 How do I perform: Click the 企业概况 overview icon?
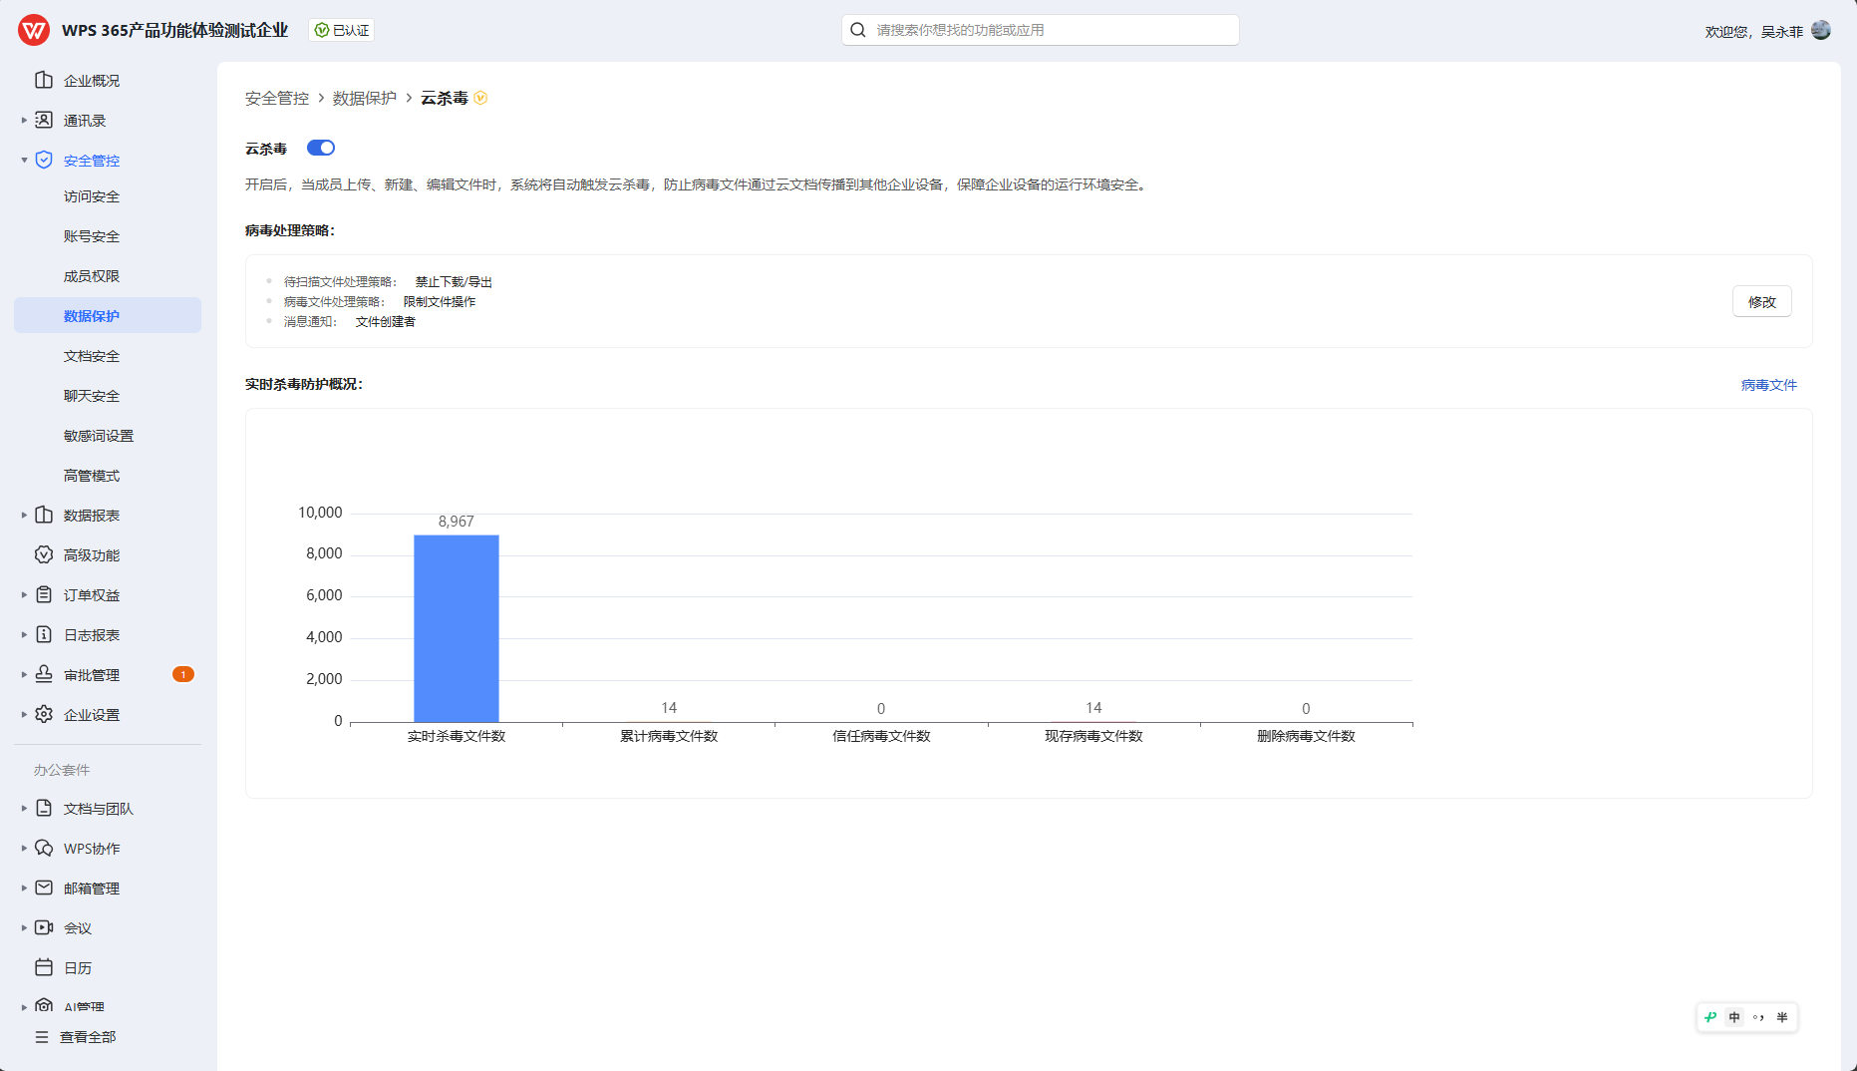tap(44, 80)
